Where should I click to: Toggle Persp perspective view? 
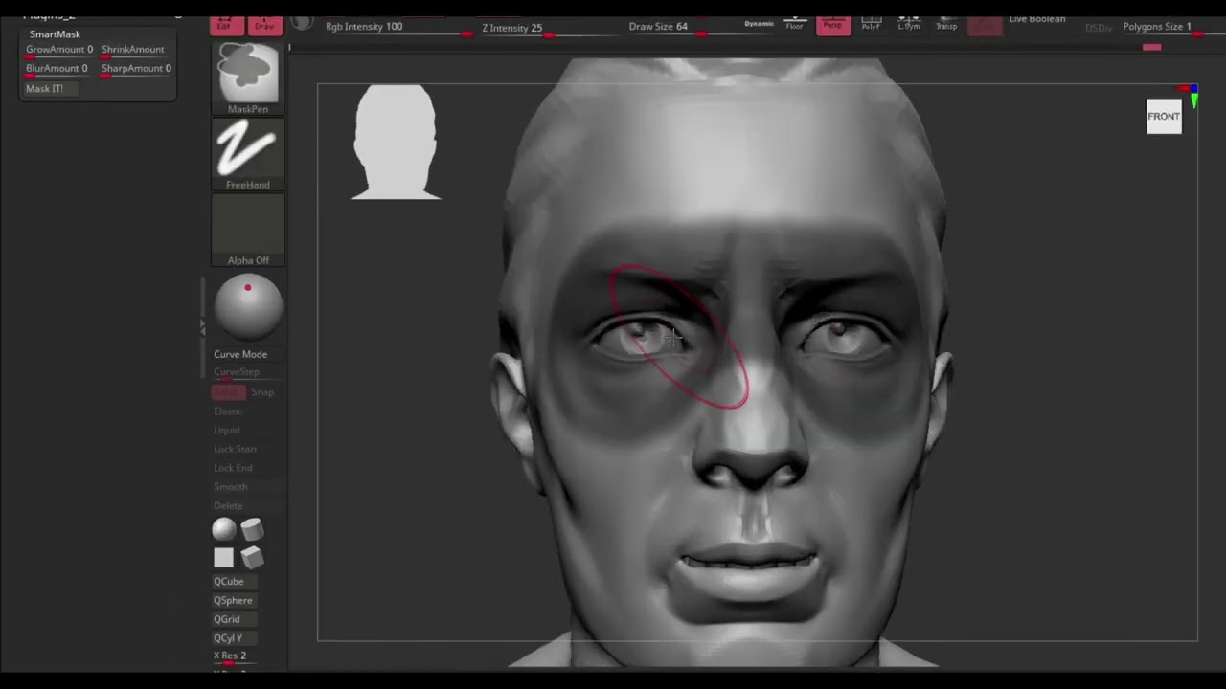[832, 24]
